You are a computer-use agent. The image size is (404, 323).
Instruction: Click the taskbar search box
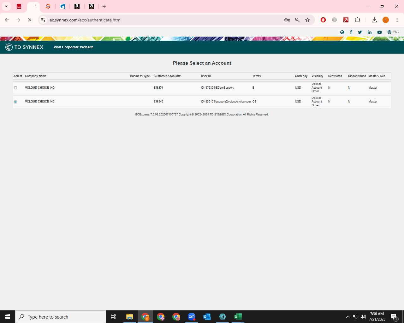[61, 317]
